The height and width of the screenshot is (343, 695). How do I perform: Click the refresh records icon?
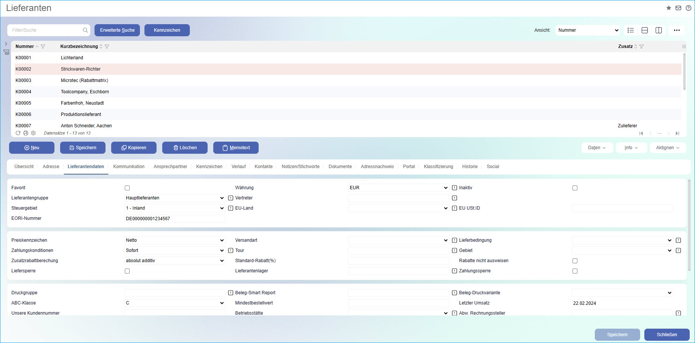pyautogui.click(x=18, y=133)
